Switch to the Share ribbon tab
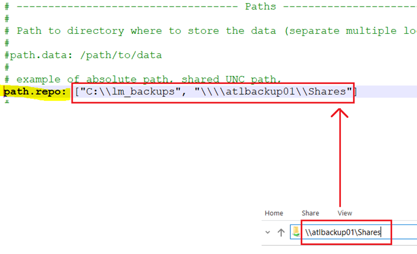Viewport: 417px width, 254px height. click(310, 213)
